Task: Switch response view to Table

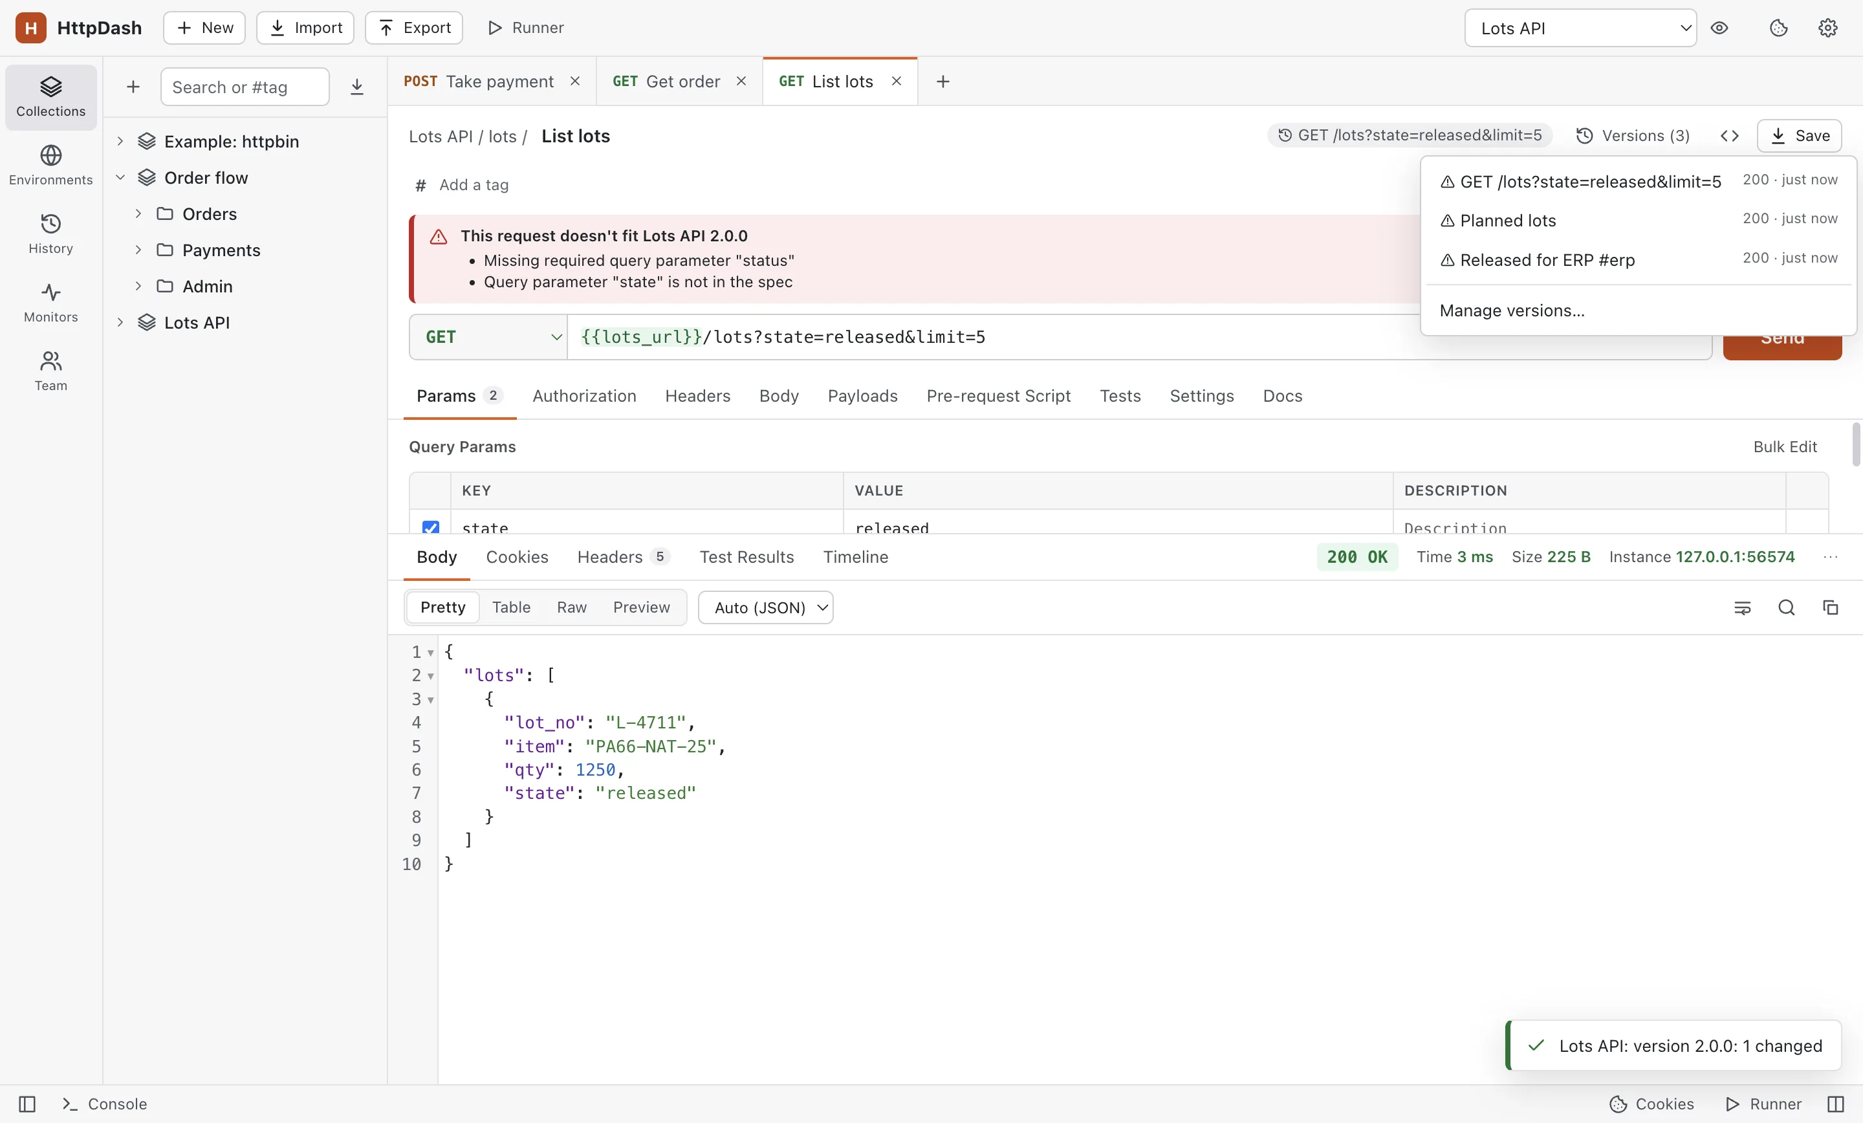Action: (511, 607)
